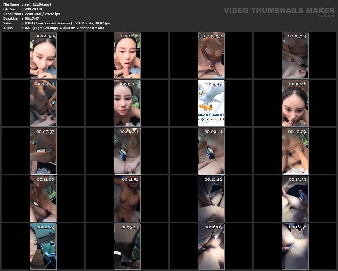Select the frame with timestamp 00:03:23
Screen dimensions: 338x271
tap(295, 55)
